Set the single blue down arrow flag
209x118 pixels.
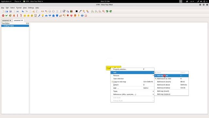[x=50, y=15]
